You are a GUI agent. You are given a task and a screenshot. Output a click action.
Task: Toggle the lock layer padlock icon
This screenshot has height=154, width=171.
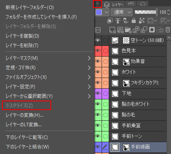[134, 21]
